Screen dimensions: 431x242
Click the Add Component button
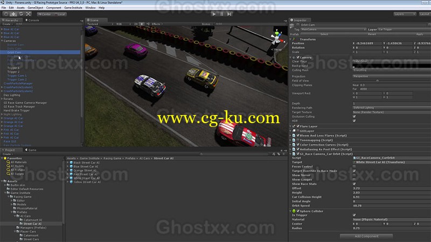pyautogui.click(x=366, y=236)
